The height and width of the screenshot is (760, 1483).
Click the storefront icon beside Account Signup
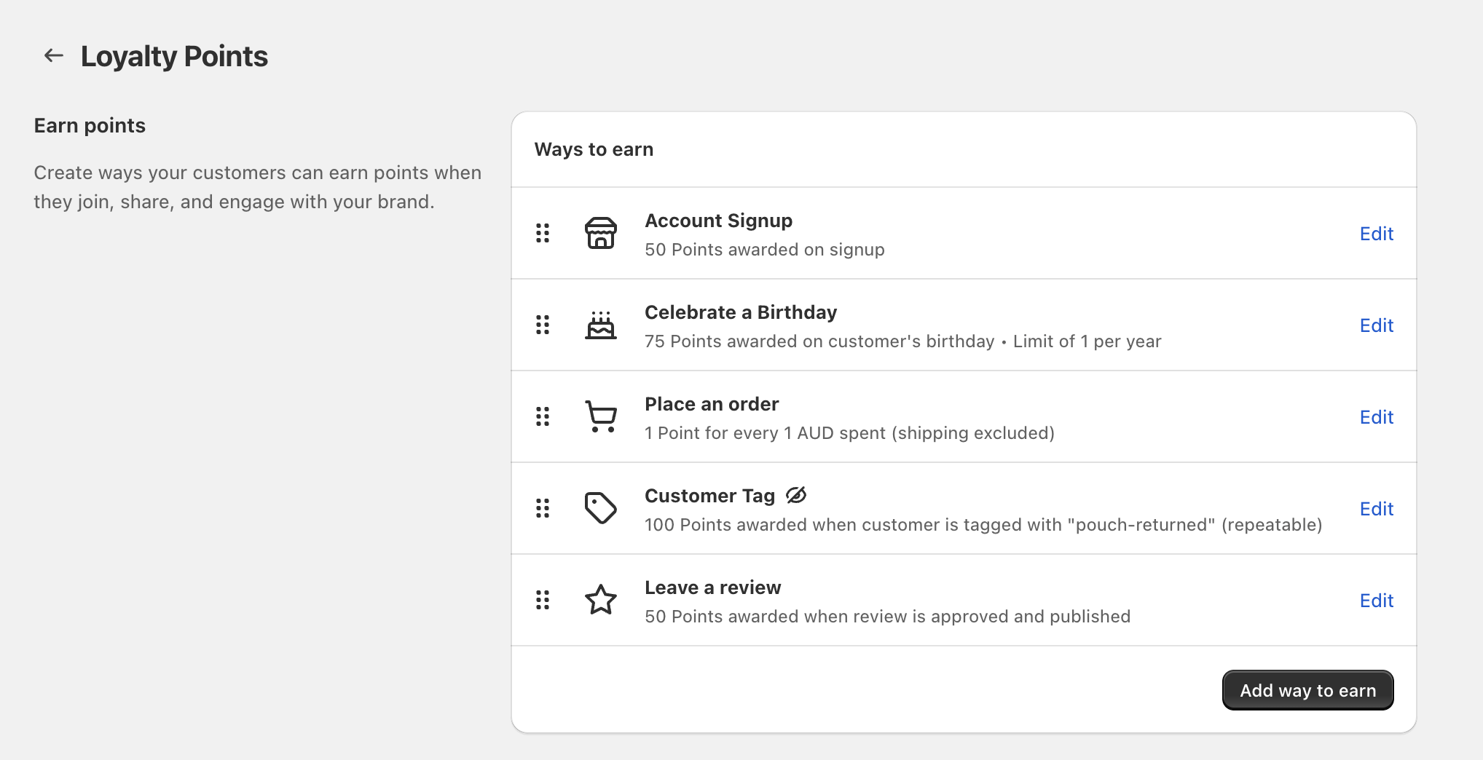click(600, 233)
